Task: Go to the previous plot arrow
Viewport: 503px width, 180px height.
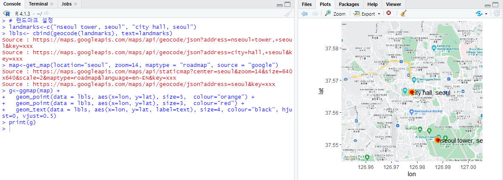Action: tap(304, 14)
